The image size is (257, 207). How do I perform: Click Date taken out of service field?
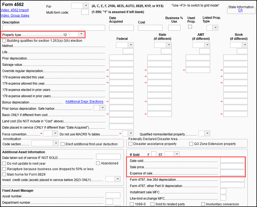pos(108,157)
